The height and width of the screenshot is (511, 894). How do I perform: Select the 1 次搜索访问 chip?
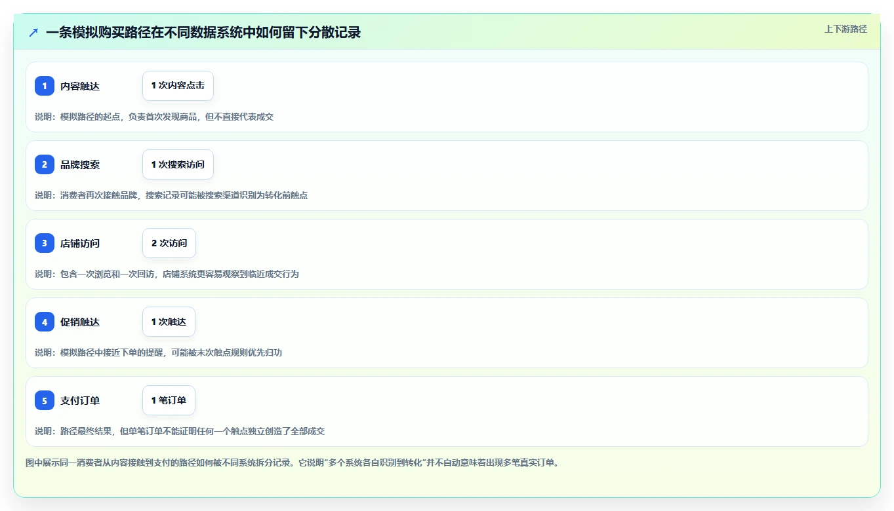[178, 164]
